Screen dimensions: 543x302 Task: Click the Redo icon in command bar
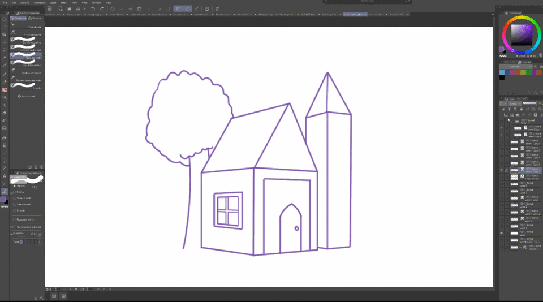coord(102,8)
